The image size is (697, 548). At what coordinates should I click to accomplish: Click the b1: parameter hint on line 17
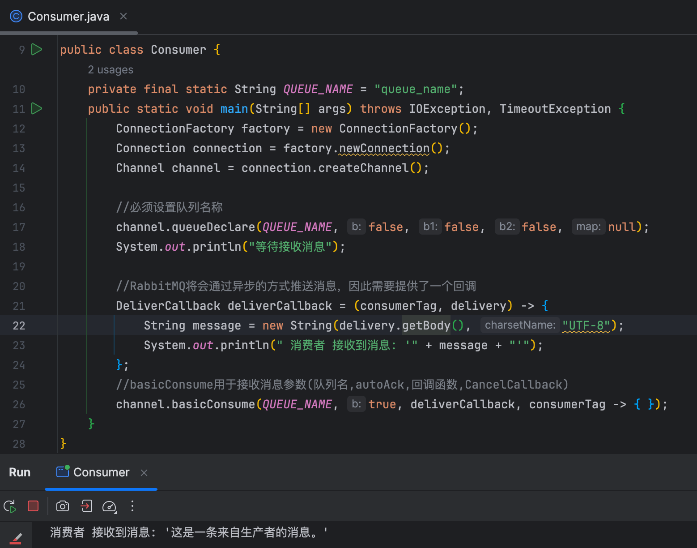430,227
